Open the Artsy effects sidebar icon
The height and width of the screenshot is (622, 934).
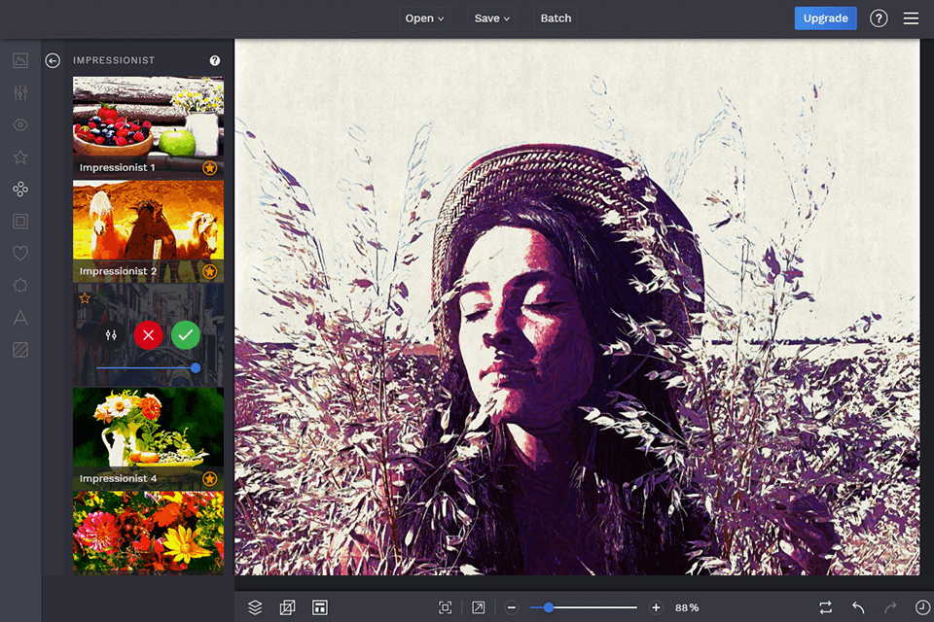(x=20, y=189)
